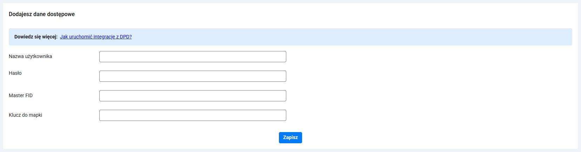Image resolution: width=581 pixels, height=152 pixels.
Task: Click the 'Hasło' label text
Action: 15,73
